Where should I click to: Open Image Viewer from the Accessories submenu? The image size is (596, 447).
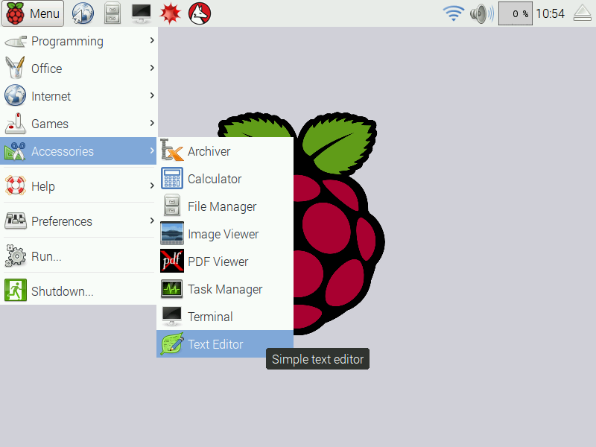(x=225, y=234)
